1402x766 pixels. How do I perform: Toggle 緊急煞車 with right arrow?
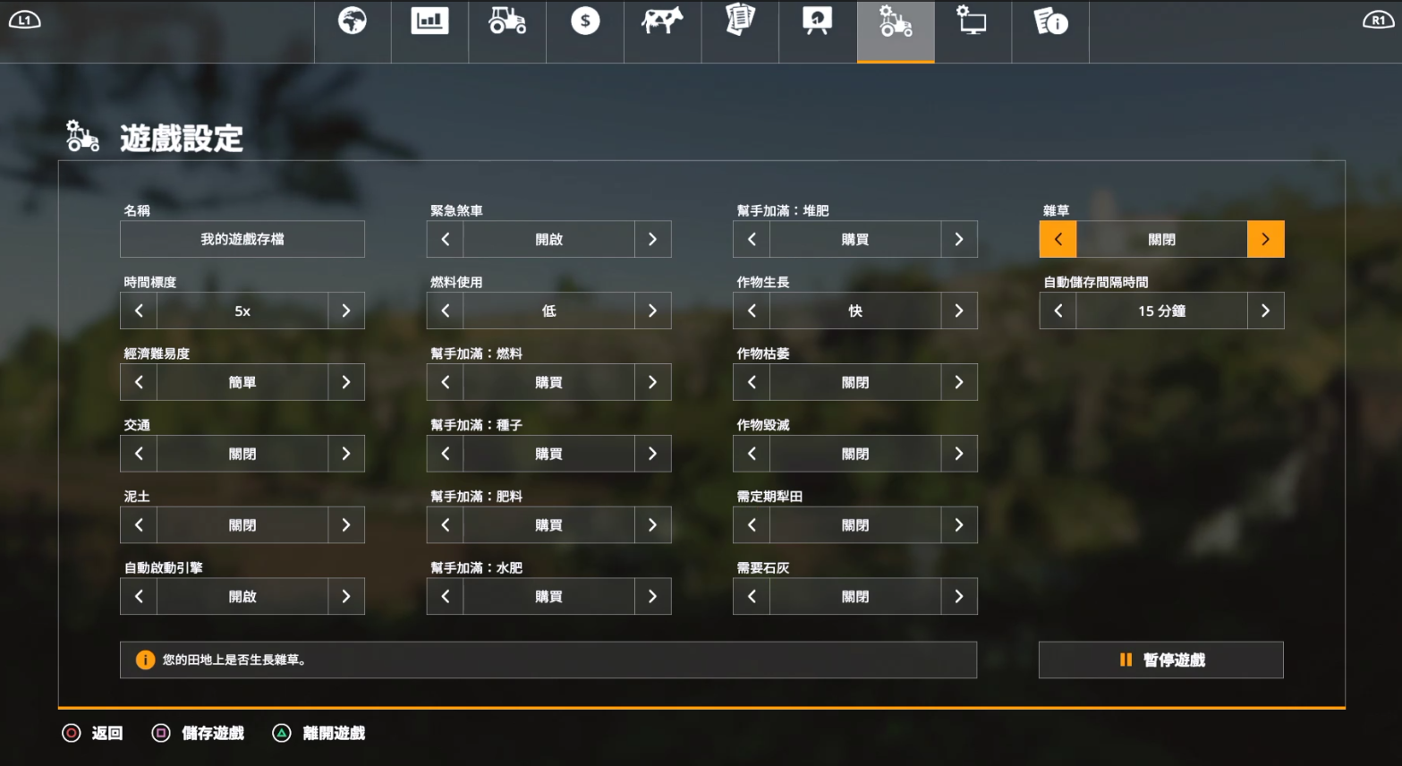[x=653, y=239]
